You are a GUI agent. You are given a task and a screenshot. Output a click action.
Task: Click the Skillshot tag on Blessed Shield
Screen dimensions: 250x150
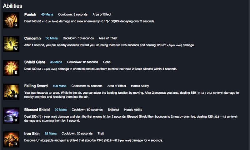(113, 110)
